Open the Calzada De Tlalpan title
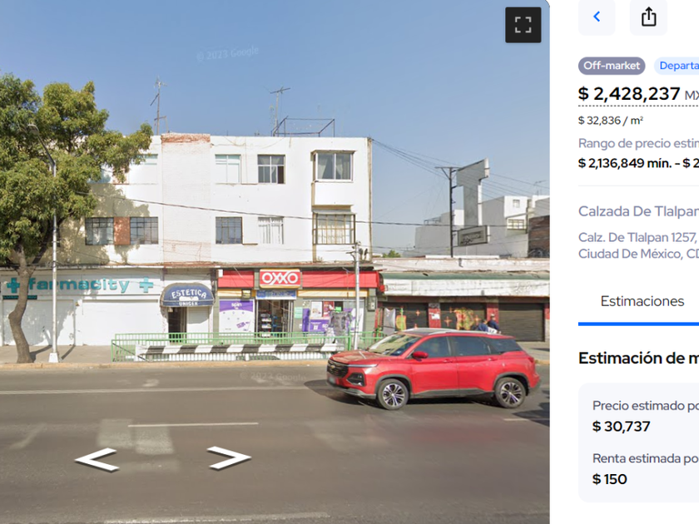This screenshot has height=524, width=699. point(638,211)
